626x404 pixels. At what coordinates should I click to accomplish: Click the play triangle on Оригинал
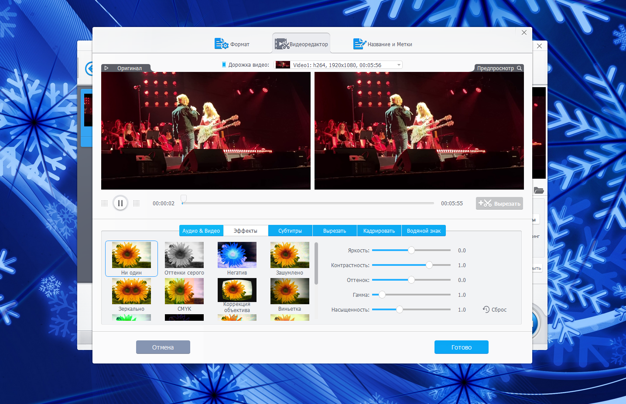point(106,68)
